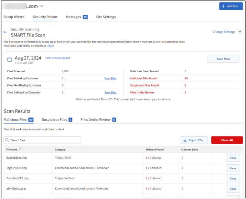246x199 pixels.
Task: Click the calendar icon next to scan date
Action: pos(9,59)
